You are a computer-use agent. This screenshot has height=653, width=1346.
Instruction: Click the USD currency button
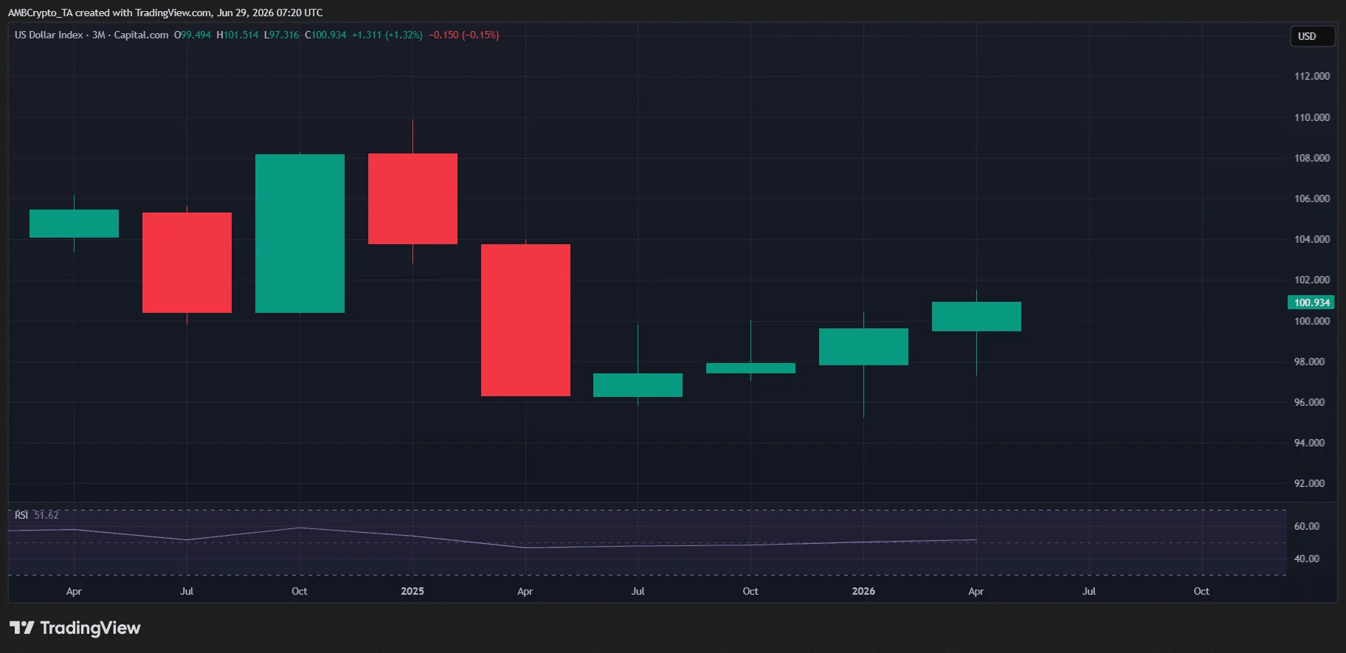point(1312,36)
